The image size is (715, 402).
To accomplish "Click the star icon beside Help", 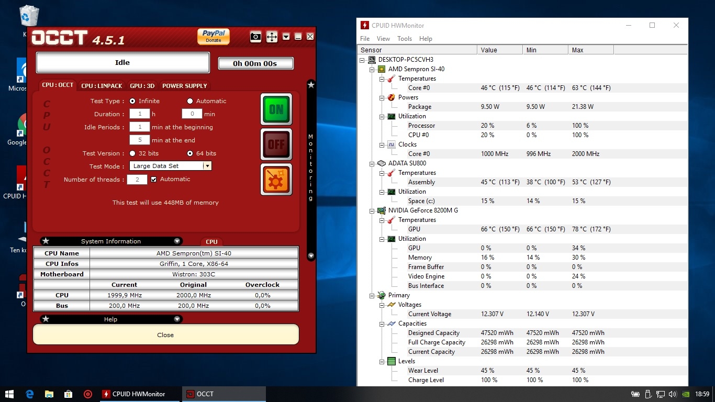I will [x=46, y=319].
